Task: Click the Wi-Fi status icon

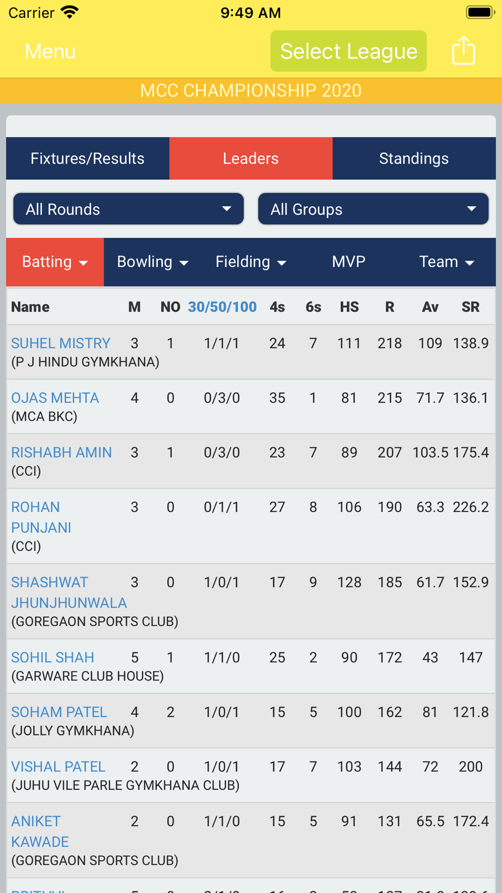Action: (69, 13)
